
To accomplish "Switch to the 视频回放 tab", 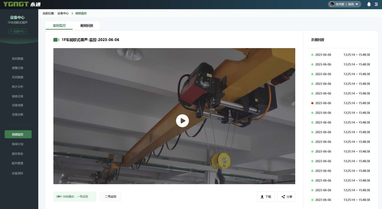I will pos(87,26).
